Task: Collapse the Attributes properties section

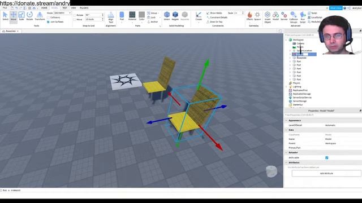Action: (287, 162)
